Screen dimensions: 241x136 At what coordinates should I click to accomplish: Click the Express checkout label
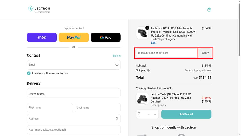pos(74,28)
